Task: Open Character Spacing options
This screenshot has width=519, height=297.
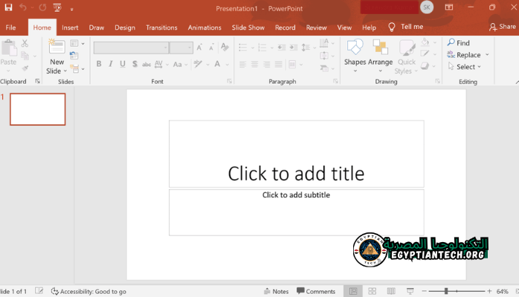Action: 161,64
